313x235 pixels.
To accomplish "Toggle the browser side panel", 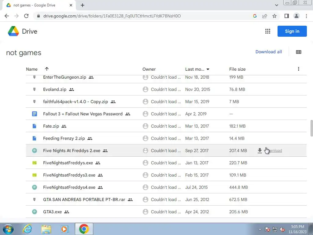I will pyautogui.click(x=287, y=16).
